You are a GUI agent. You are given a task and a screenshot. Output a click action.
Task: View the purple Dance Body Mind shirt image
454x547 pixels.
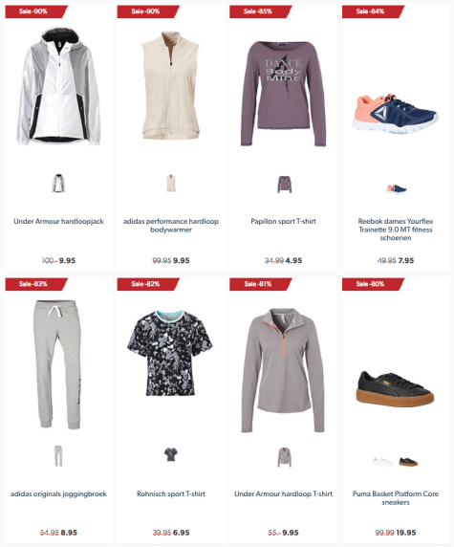(x=283, y=94)
